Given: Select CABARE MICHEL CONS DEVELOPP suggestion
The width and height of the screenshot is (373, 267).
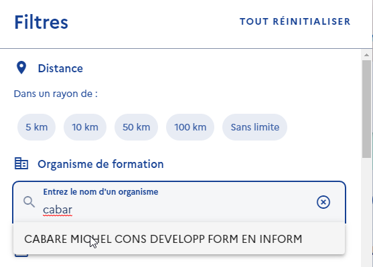Looking at the screenshot, I should click(179, 239).
